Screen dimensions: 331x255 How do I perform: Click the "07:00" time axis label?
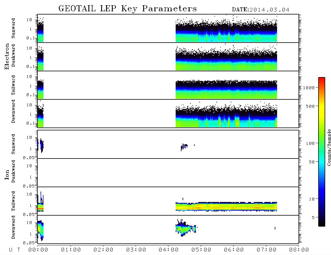pos(267,250)
